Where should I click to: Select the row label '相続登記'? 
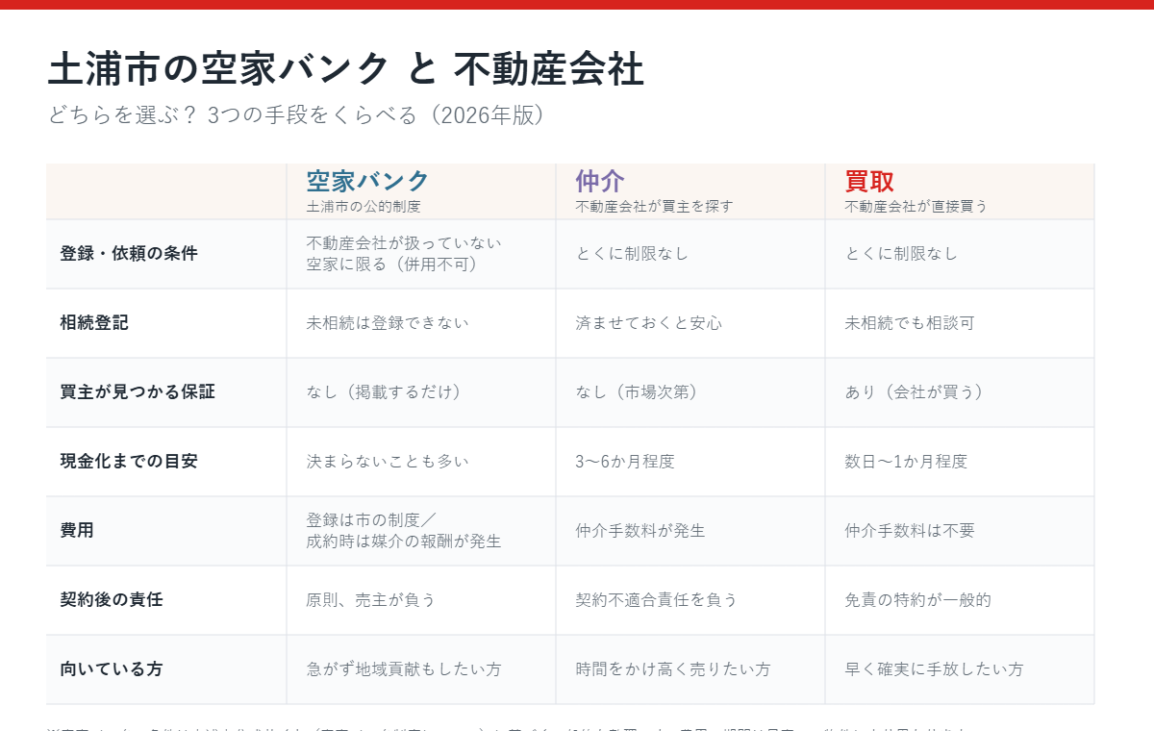[94, 323]
